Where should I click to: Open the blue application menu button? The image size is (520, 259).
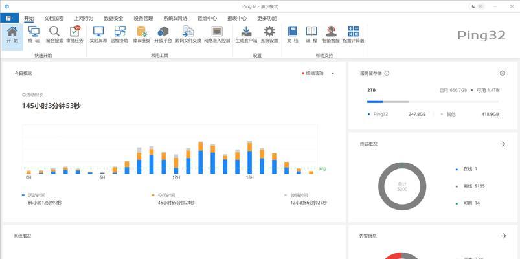click(x=9, y=18)
